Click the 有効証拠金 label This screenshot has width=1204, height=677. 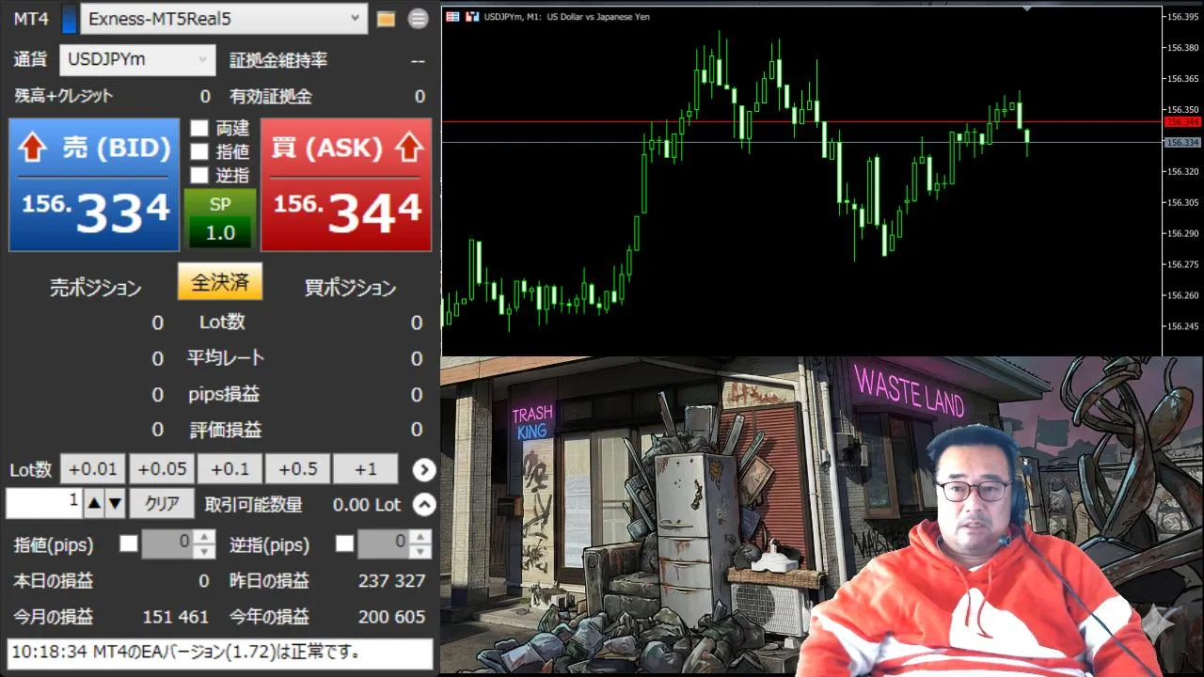(271, 96)
